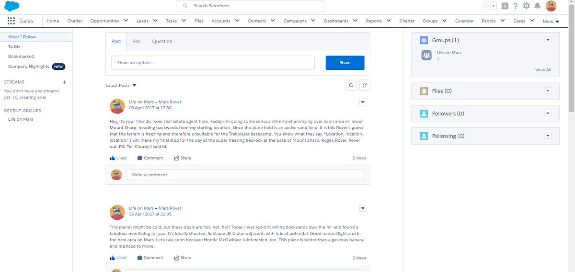Open the Help question mark icon

[516, 6]
